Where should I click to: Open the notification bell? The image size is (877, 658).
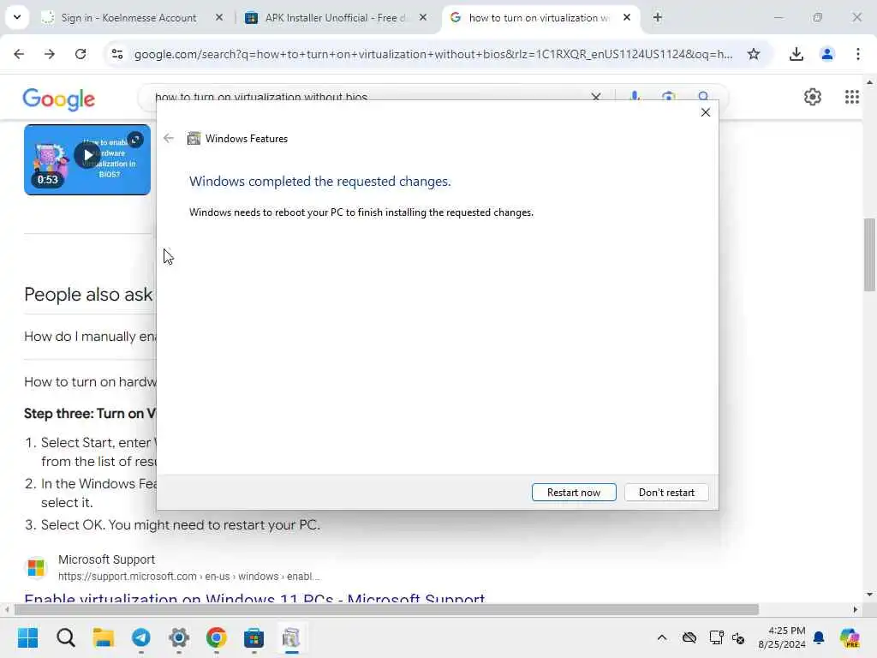[x=819, y=637]
